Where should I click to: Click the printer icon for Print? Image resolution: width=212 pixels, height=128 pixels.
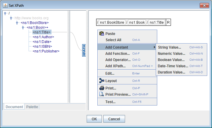coord(102,88)
